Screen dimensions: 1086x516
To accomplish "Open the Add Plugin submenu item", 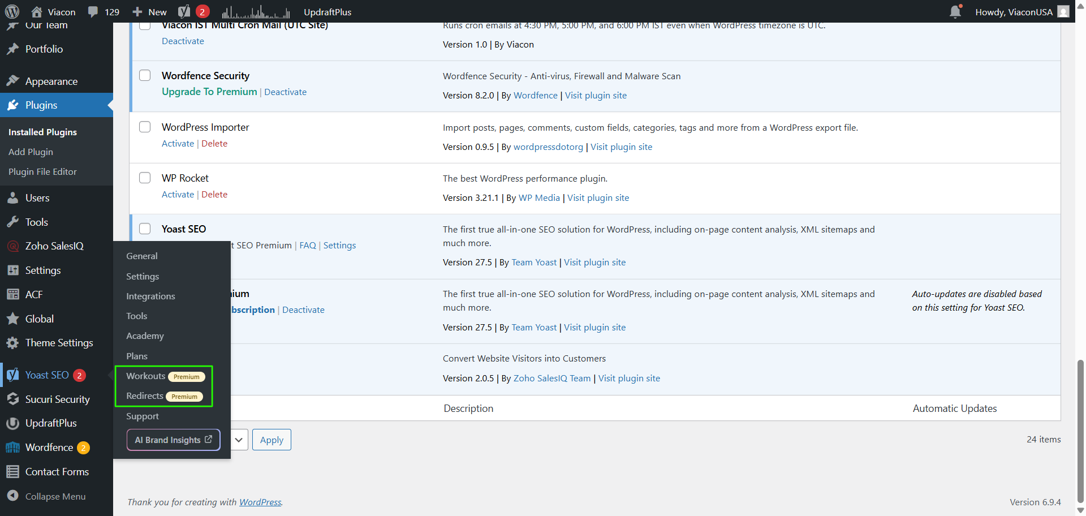I will tap(31, 152).
